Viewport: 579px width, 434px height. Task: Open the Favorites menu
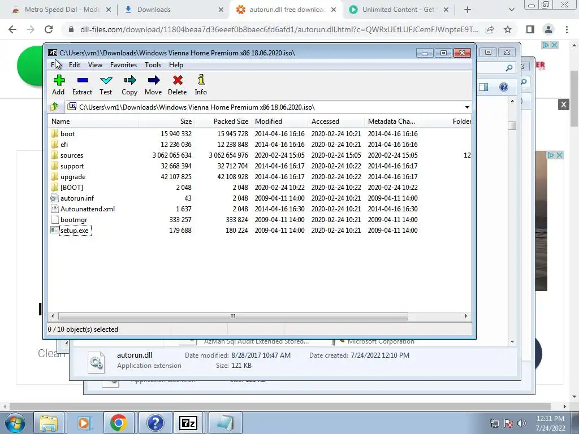click(x=123, y=65)
